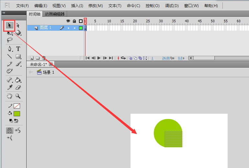Image resolution: width=249 pixels, height=168 pixels.
Task: Toggle visibility column eye for all layers
Action: point(68,21)
